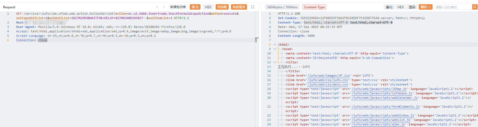The width and height of the screenshot is (478, 127).
Task: Collapse the <head> fold arrow on line 9
Action: [x=275, y=49]
